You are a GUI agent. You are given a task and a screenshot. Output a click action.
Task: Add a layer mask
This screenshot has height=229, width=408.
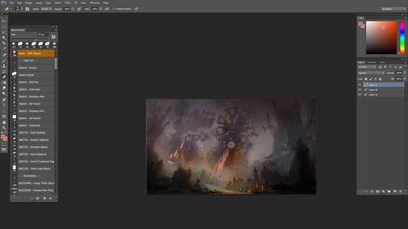pos(377,191)
